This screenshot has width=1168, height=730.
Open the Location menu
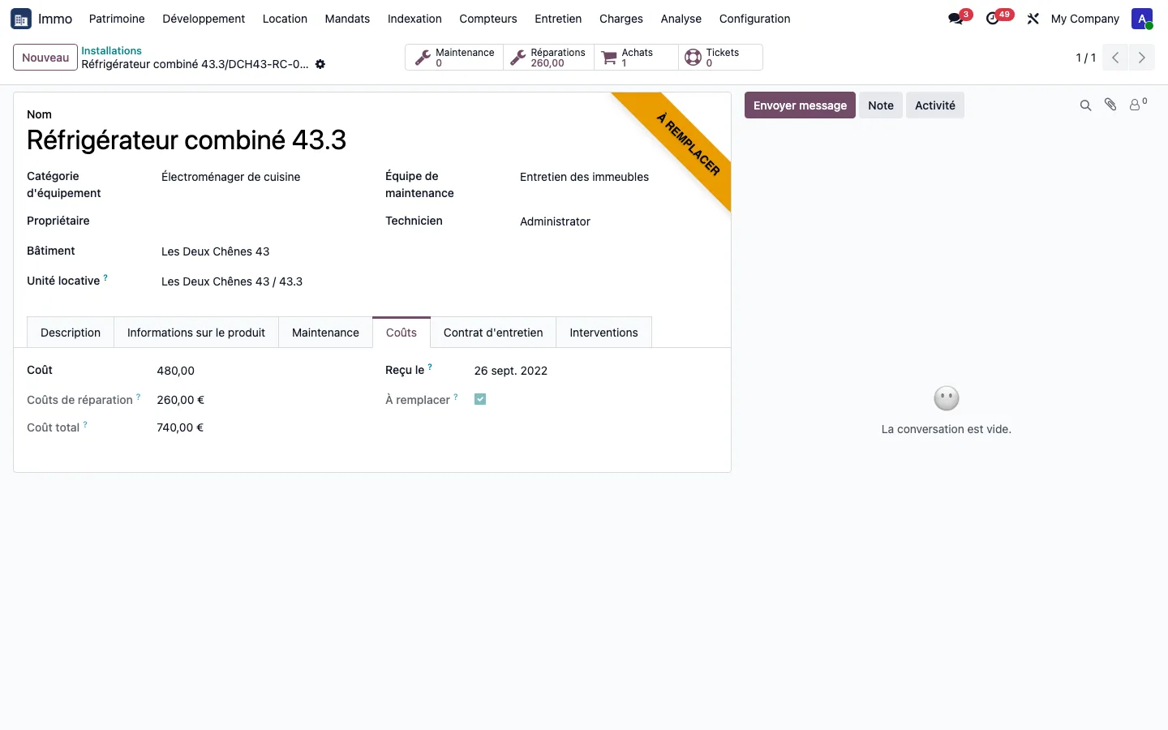point(285,19)
